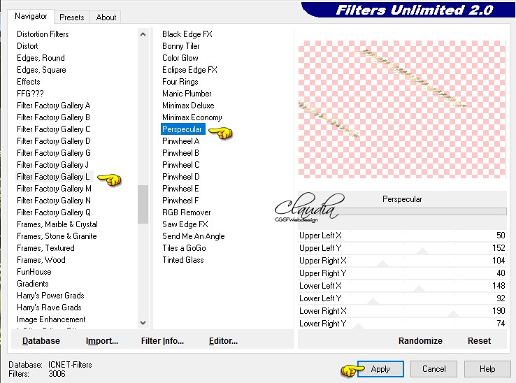Choose the Bonny Tiler filter
Image resolution: width=516 pixels, height=383 pixels.
tap(180, 46)
